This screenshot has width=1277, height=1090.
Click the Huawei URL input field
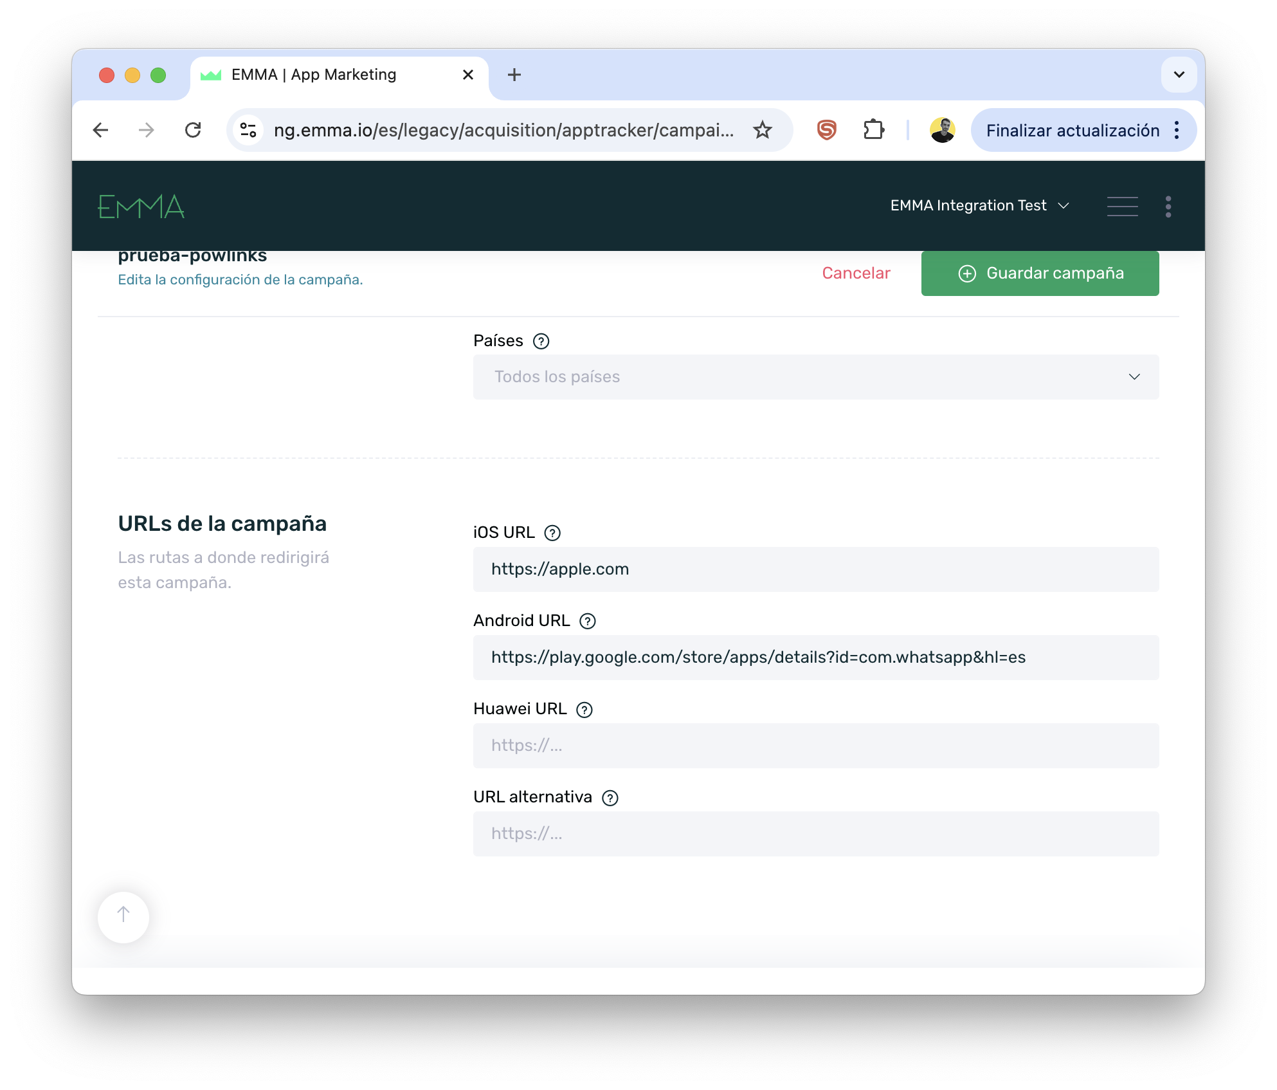pyautogui.click(x=815, y=746)
